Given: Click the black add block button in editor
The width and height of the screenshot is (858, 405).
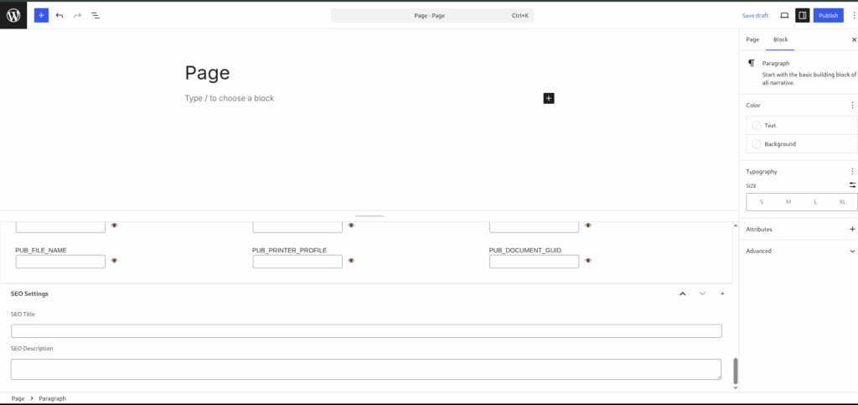Looking at the screenshot, I should click(x=549, y=98).
